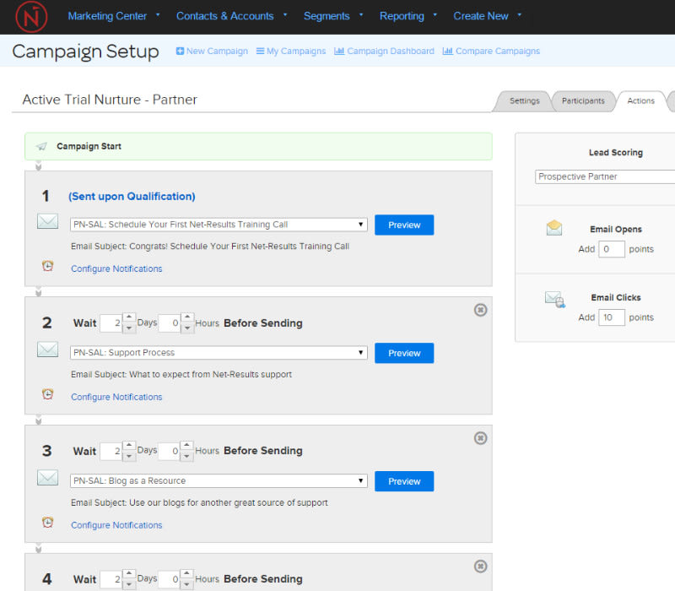The width and height of the screenshot is (675, 591).
Task: Open the Marketing Center menu
Action: click(114, 16)
